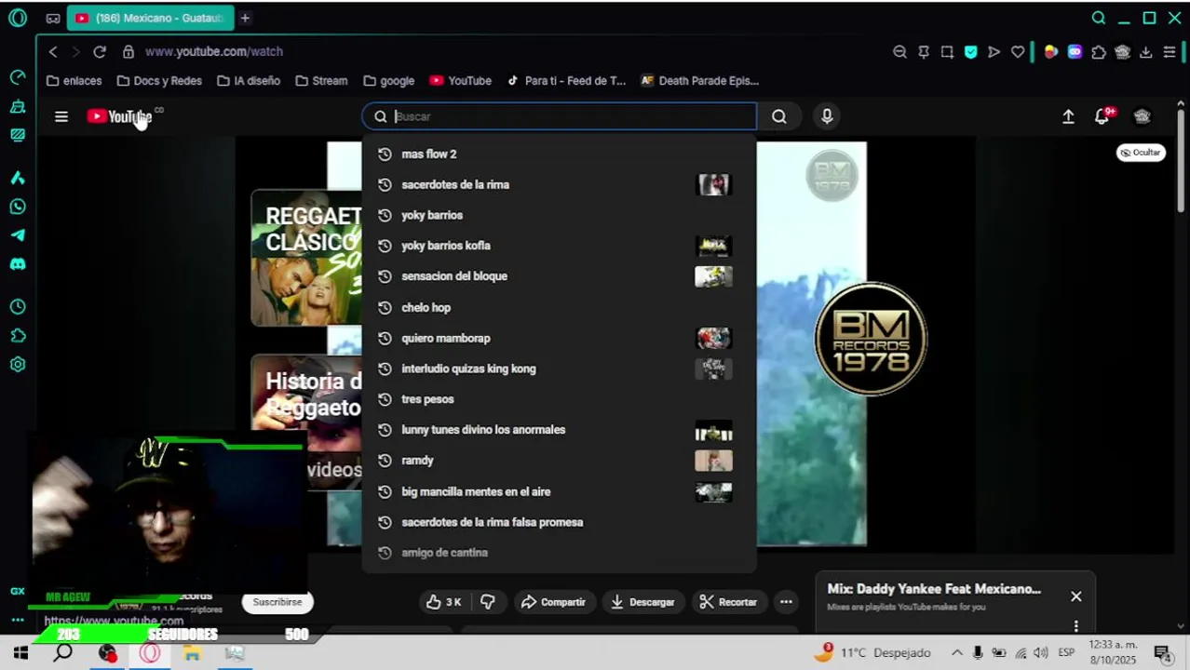Open the enlaces bookmark folder
The width and height of the screenshot is (1190, 670).
tap(74, 81)
